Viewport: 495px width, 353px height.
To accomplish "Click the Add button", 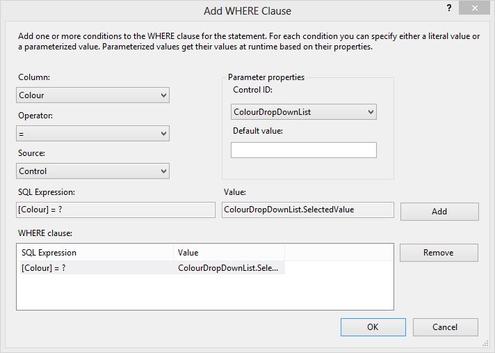I will (439, 212).
